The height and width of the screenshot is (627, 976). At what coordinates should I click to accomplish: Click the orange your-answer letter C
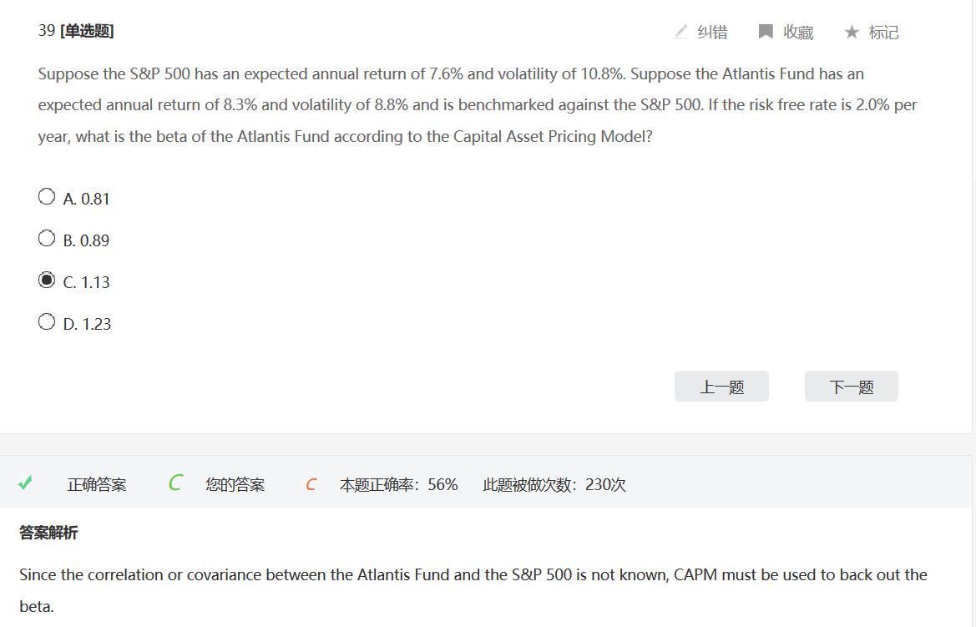pyautogui.click(x=311, y=484)
